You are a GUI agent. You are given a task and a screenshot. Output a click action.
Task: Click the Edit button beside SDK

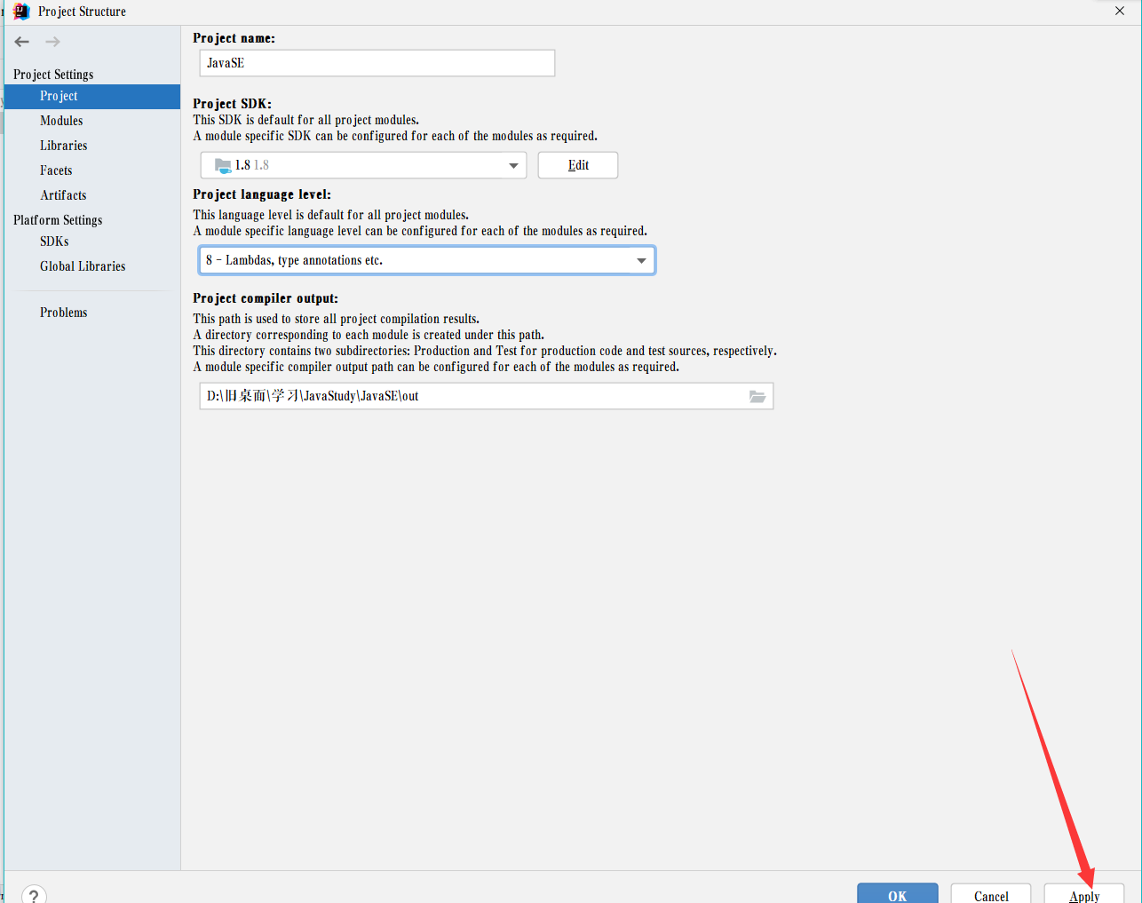[x=578, y=165]
